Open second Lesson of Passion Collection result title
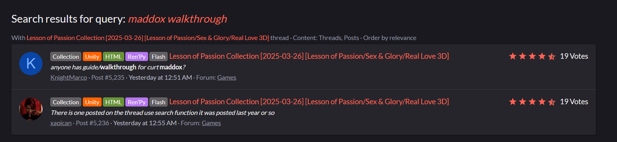617x142 pixels. (x=309, y=102)
